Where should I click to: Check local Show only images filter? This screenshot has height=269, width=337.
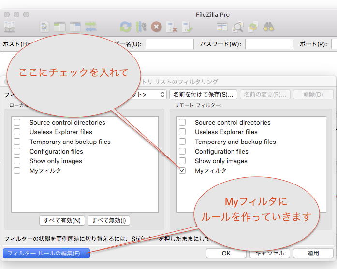(17, 161)
